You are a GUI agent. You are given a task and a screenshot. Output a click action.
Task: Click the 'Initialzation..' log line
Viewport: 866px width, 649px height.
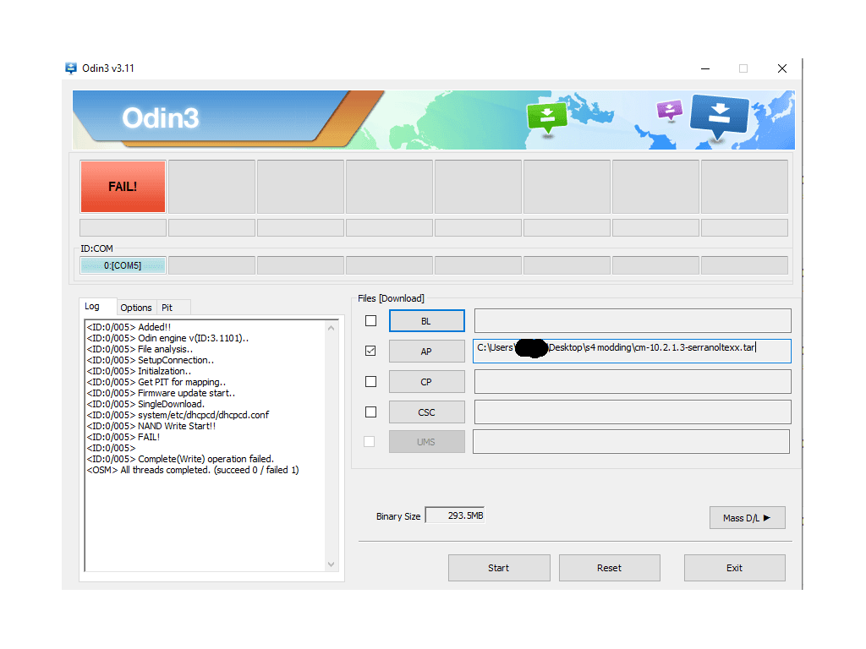pyautogui.click(x=139, y=372)
